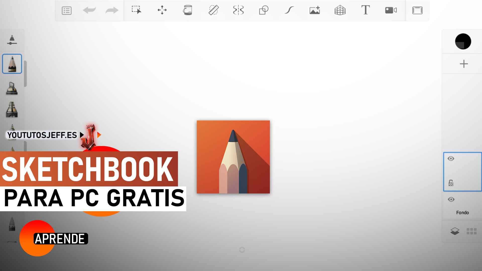Open the perspective guides tool
Screen dimensions: 482x271
[340, 11]
